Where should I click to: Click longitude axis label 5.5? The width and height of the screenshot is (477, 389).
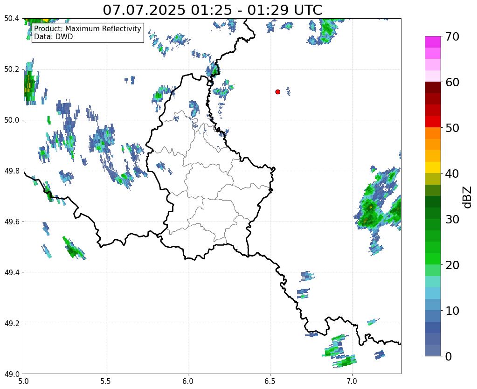(x=106, y=381)
